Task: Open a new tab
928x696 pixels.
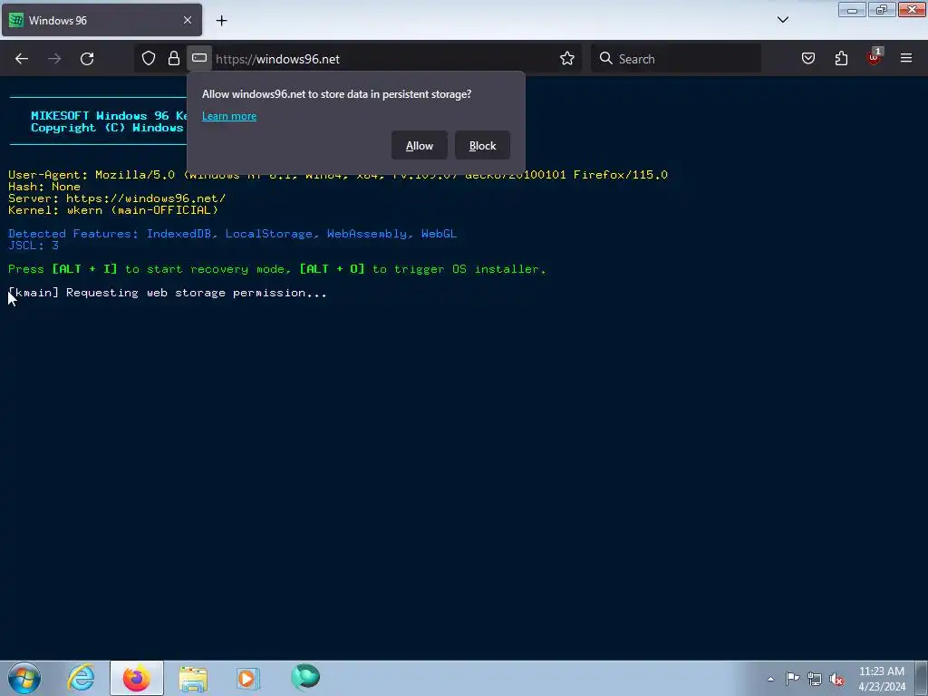Action: coord(221,21)
